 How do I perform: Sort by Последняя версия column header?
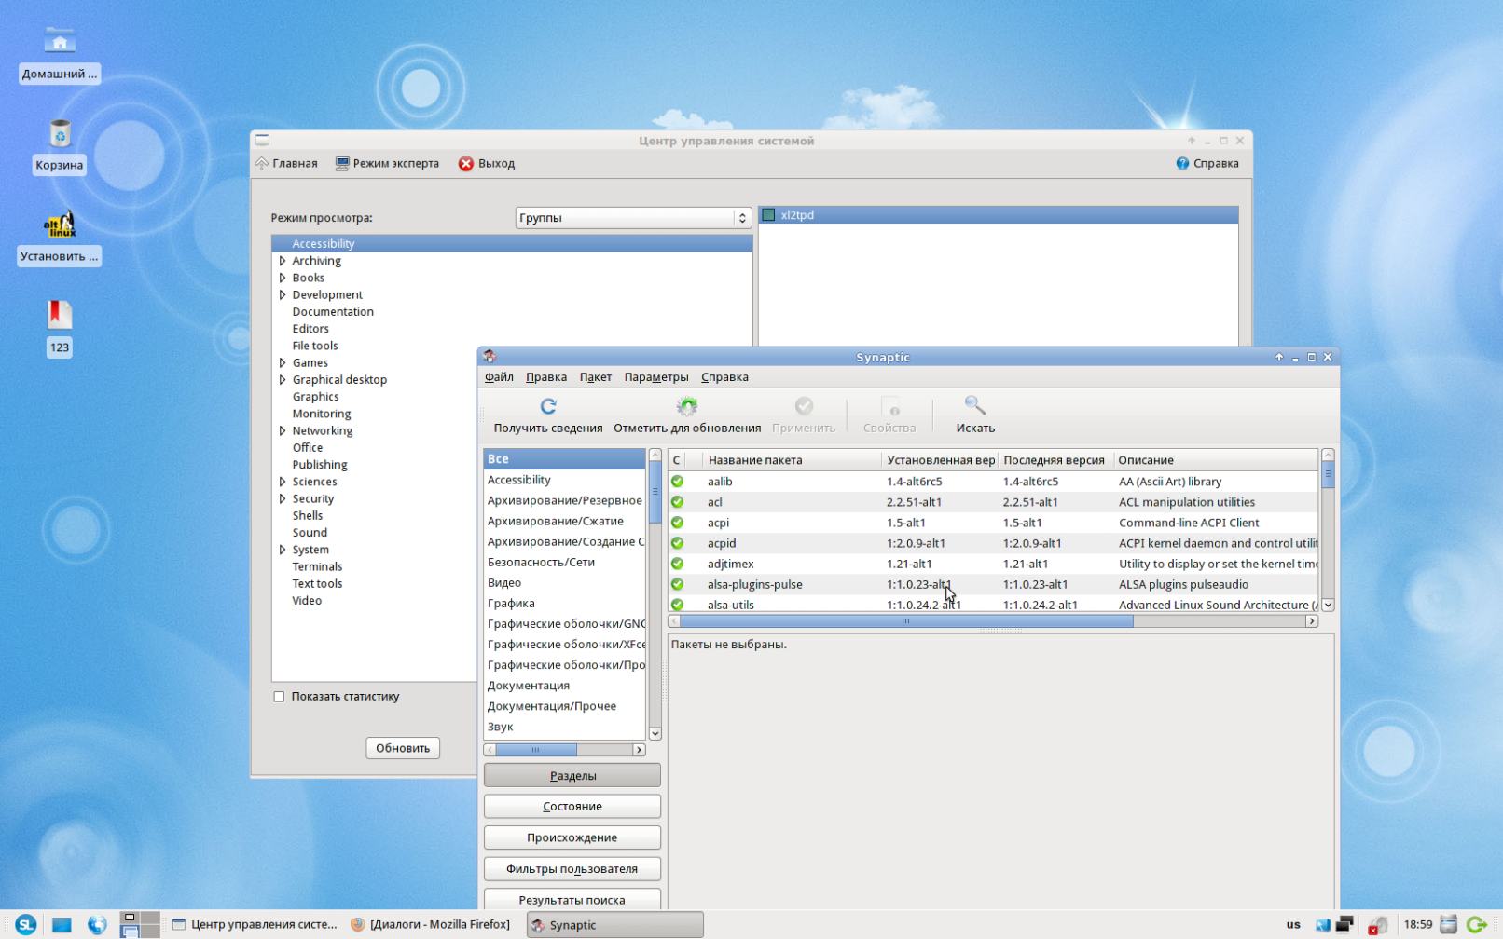point(1055,460)
